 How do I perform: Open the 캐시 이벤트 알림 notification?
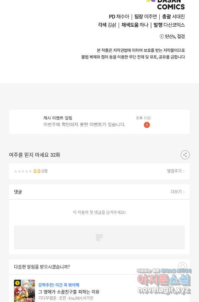pyautogui.click(x=99, y=122)
